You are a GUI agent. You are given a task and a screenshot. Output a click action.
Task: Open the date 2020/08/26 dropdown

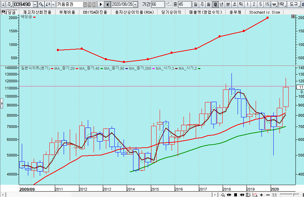click(135, 4)
